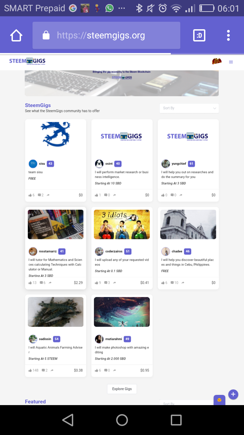The height and width of the screenshot is (435, 244).
Task: Open 'I will Aquatic Animals Farming Adviser' title
Action: 56,350
